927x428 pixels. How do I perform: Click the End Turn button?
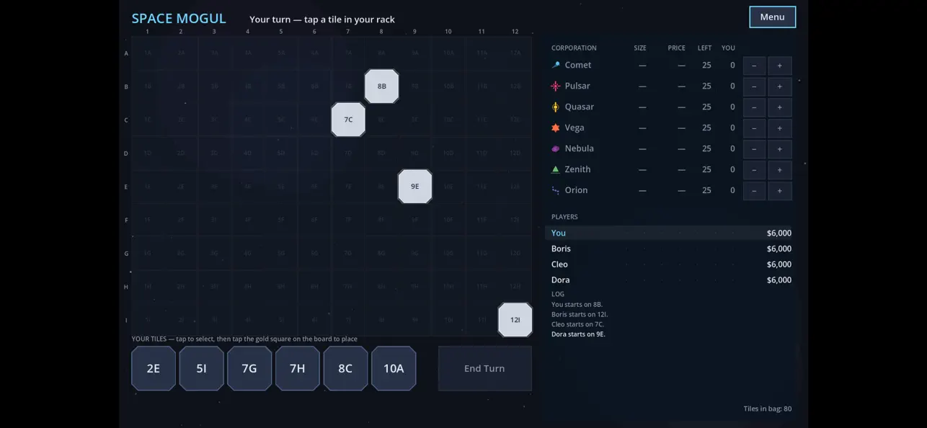pyautogui.click(x=484, y=368)
